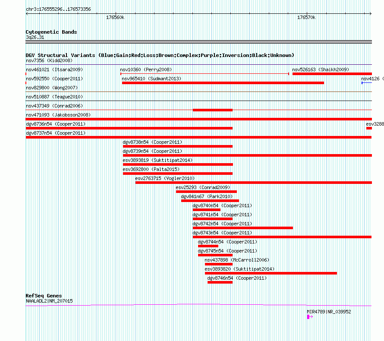Click the MIR4789 magenta gene arrow icon
Screen dimensions: 384x341
click(x=310, y=317)
